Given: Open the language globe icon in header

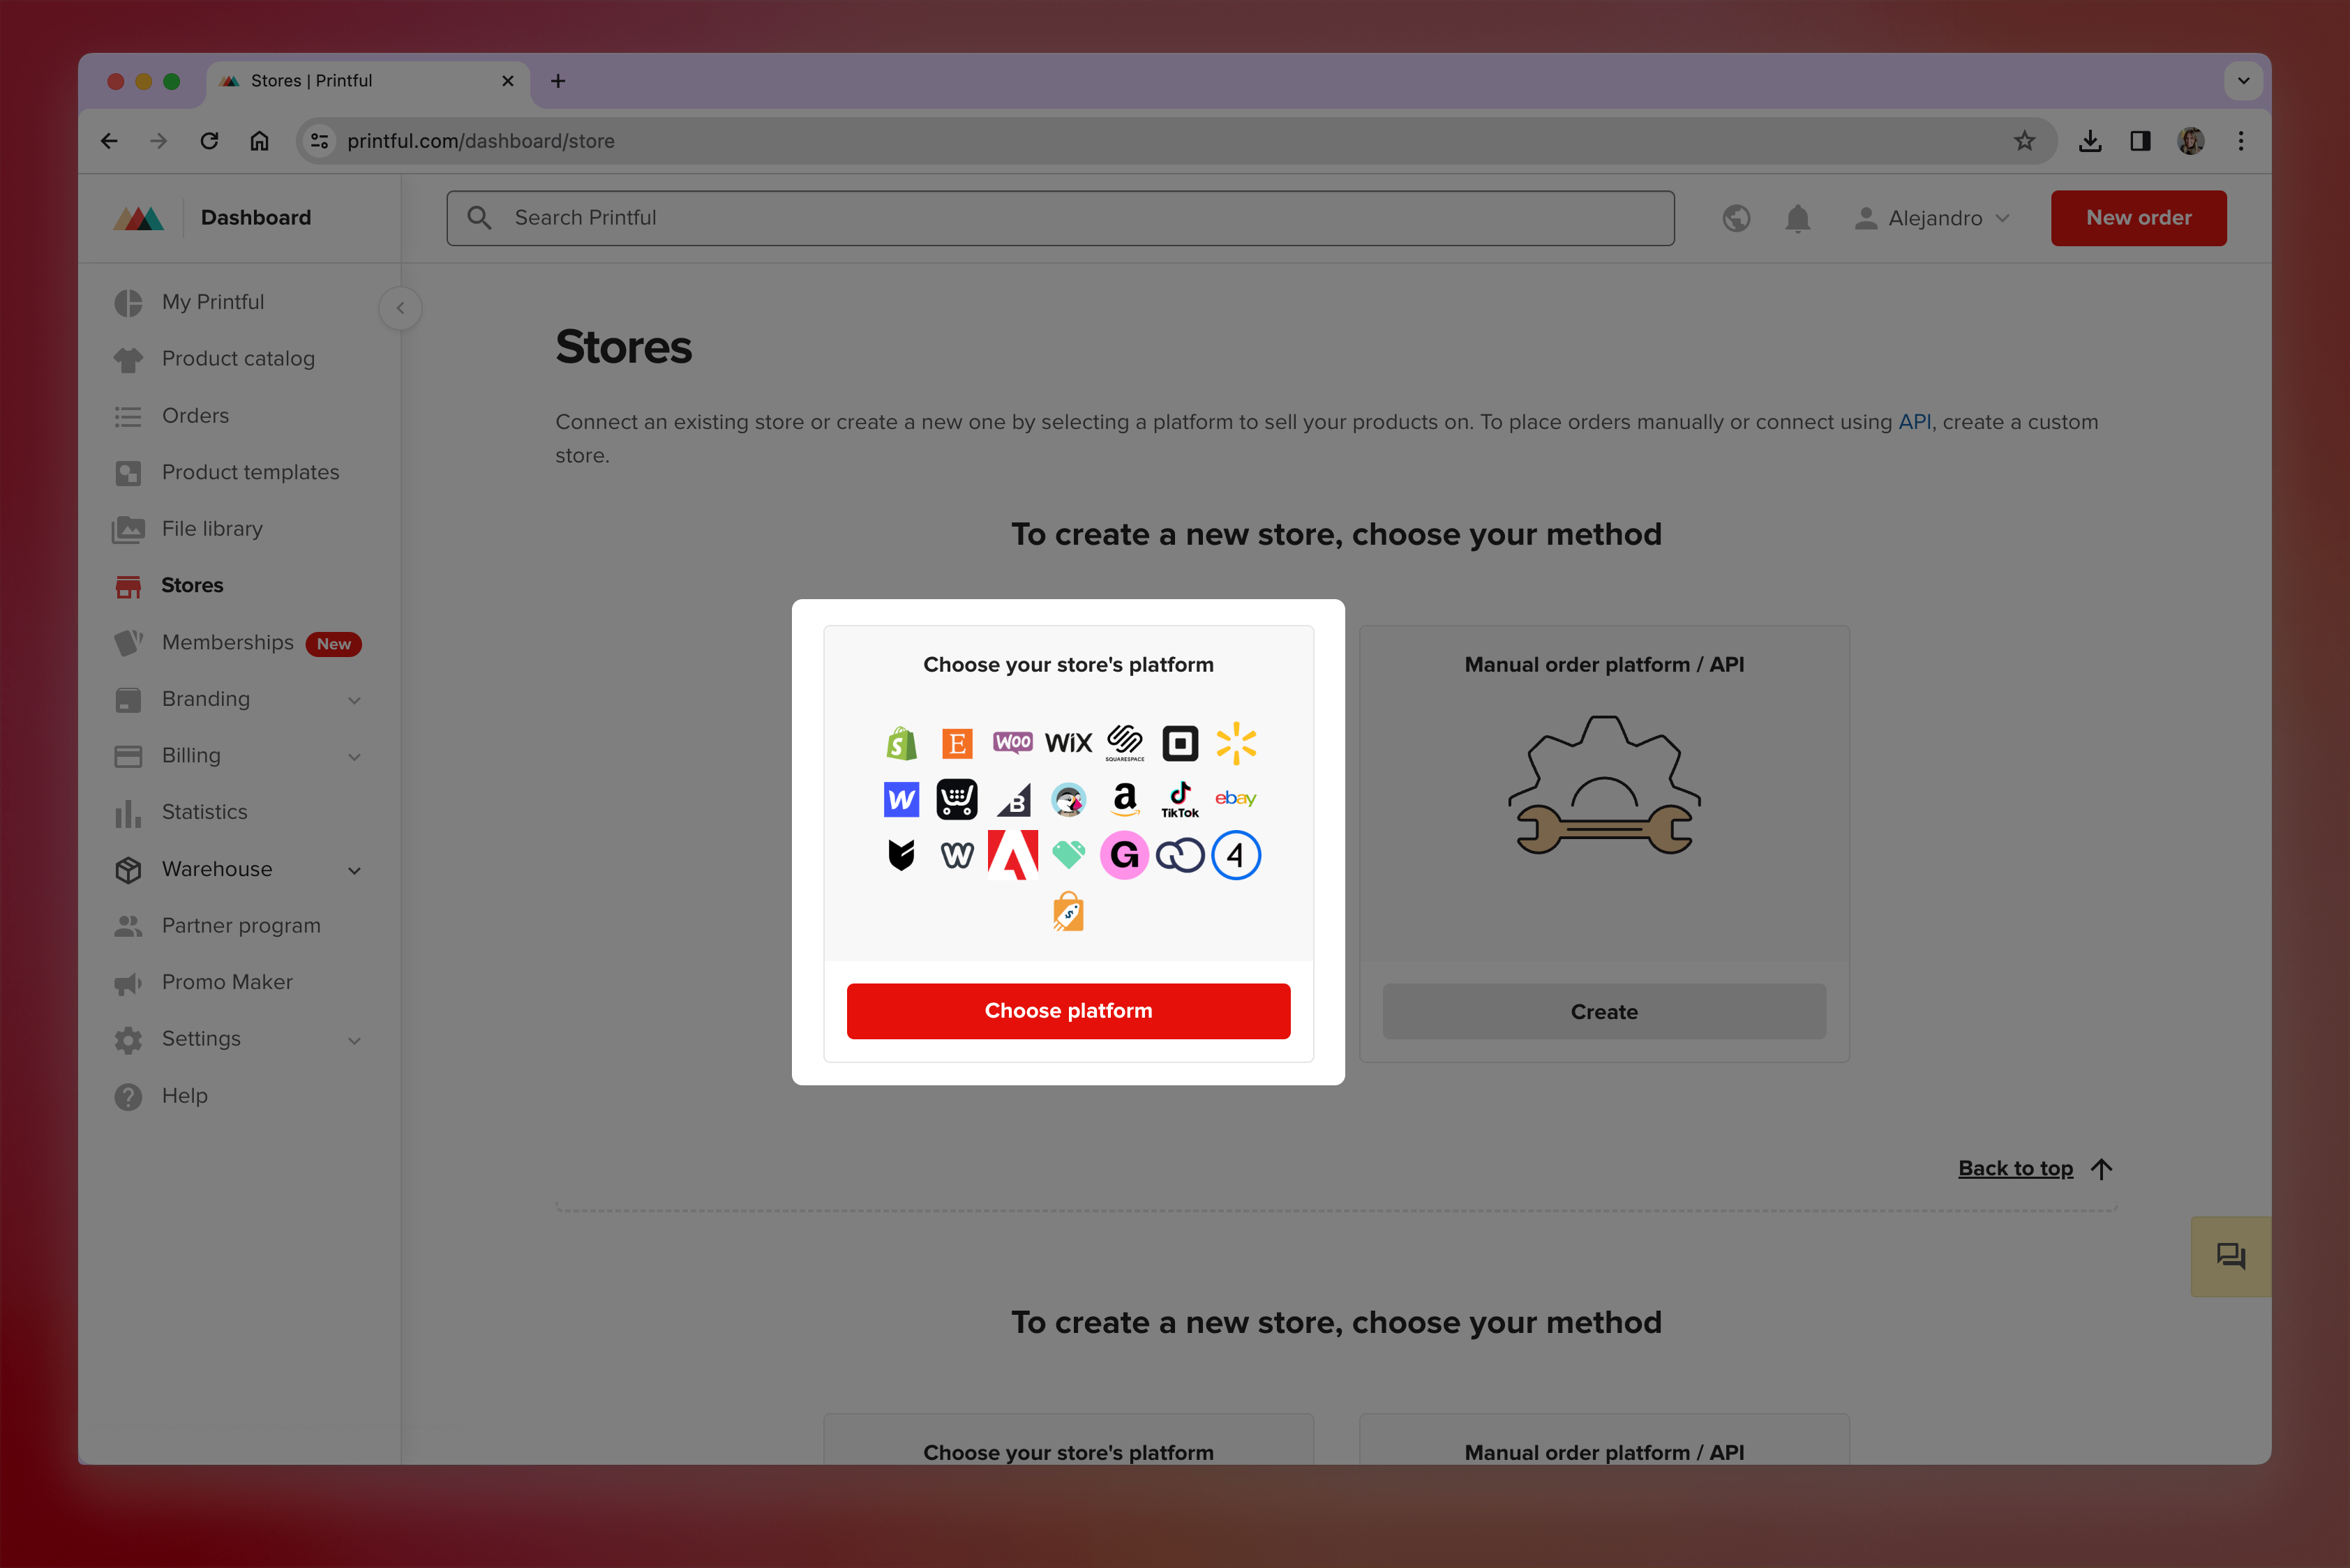Looking at the screenshot, I should [1737, 218].
